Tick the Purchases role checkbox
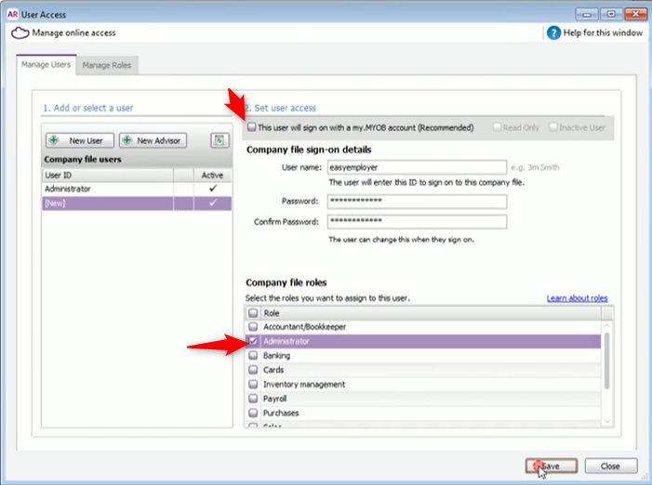652x485 pixels. pyautogui.click(x=253, y=413)
